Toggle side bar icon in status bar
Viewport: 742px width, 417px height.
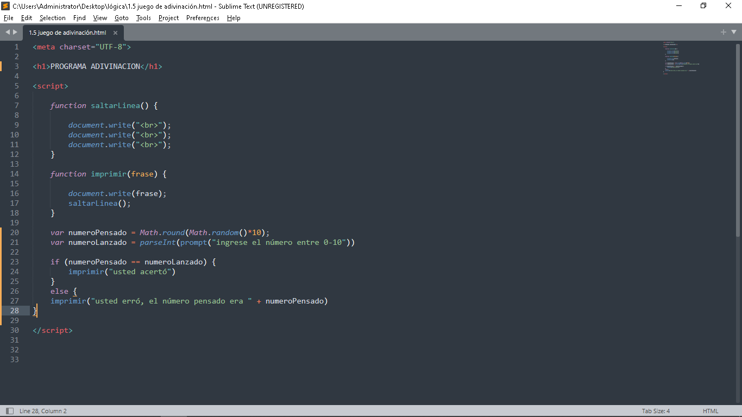(9, 411)
